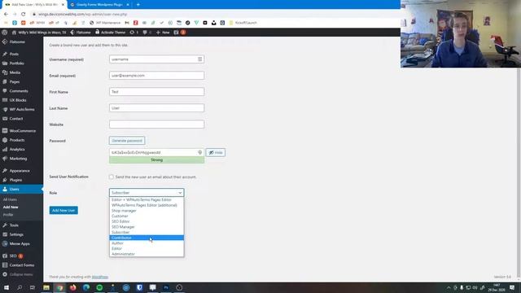Click the Email input field
This screenshot has width=521, height=293.
pos(156,76)
